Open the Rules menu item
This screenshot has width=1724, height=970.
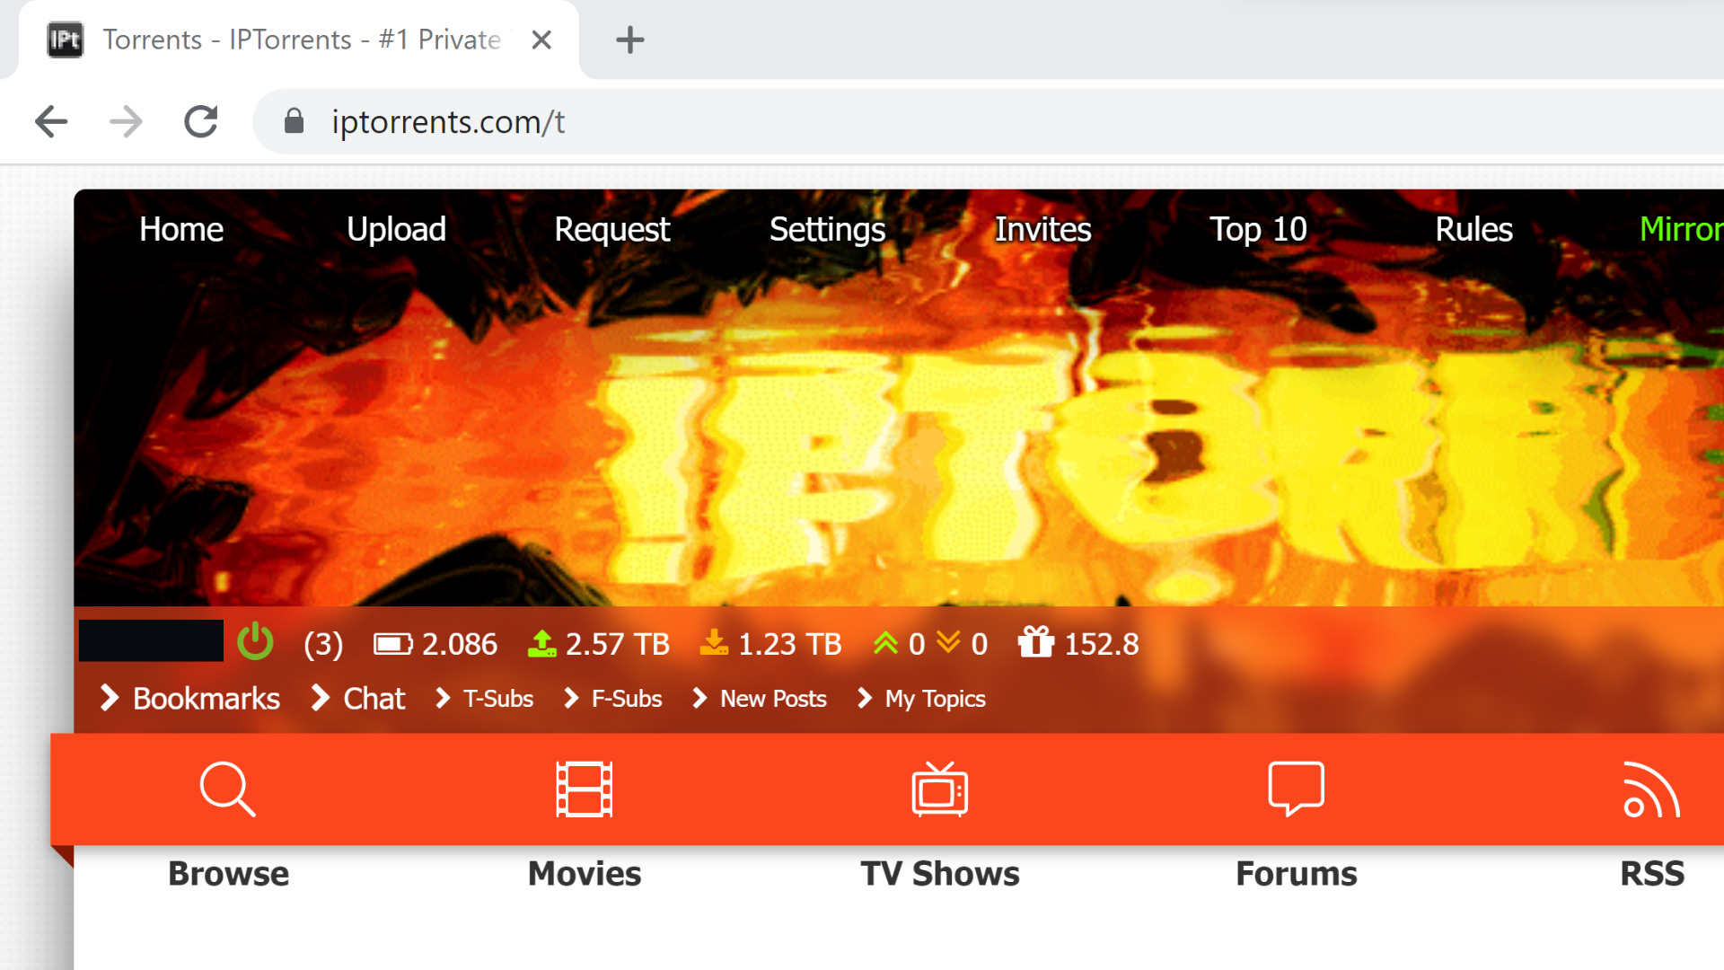(x=1474, y=230)
